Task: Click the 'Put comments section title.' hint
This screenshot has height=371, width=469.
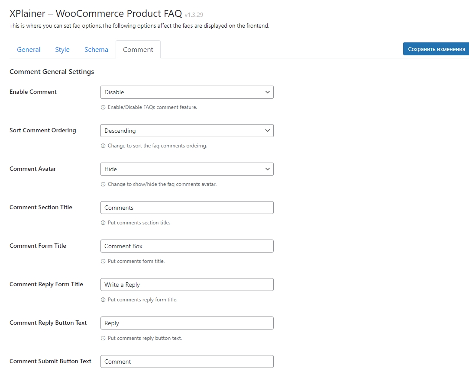Action: tap(139, 223)
